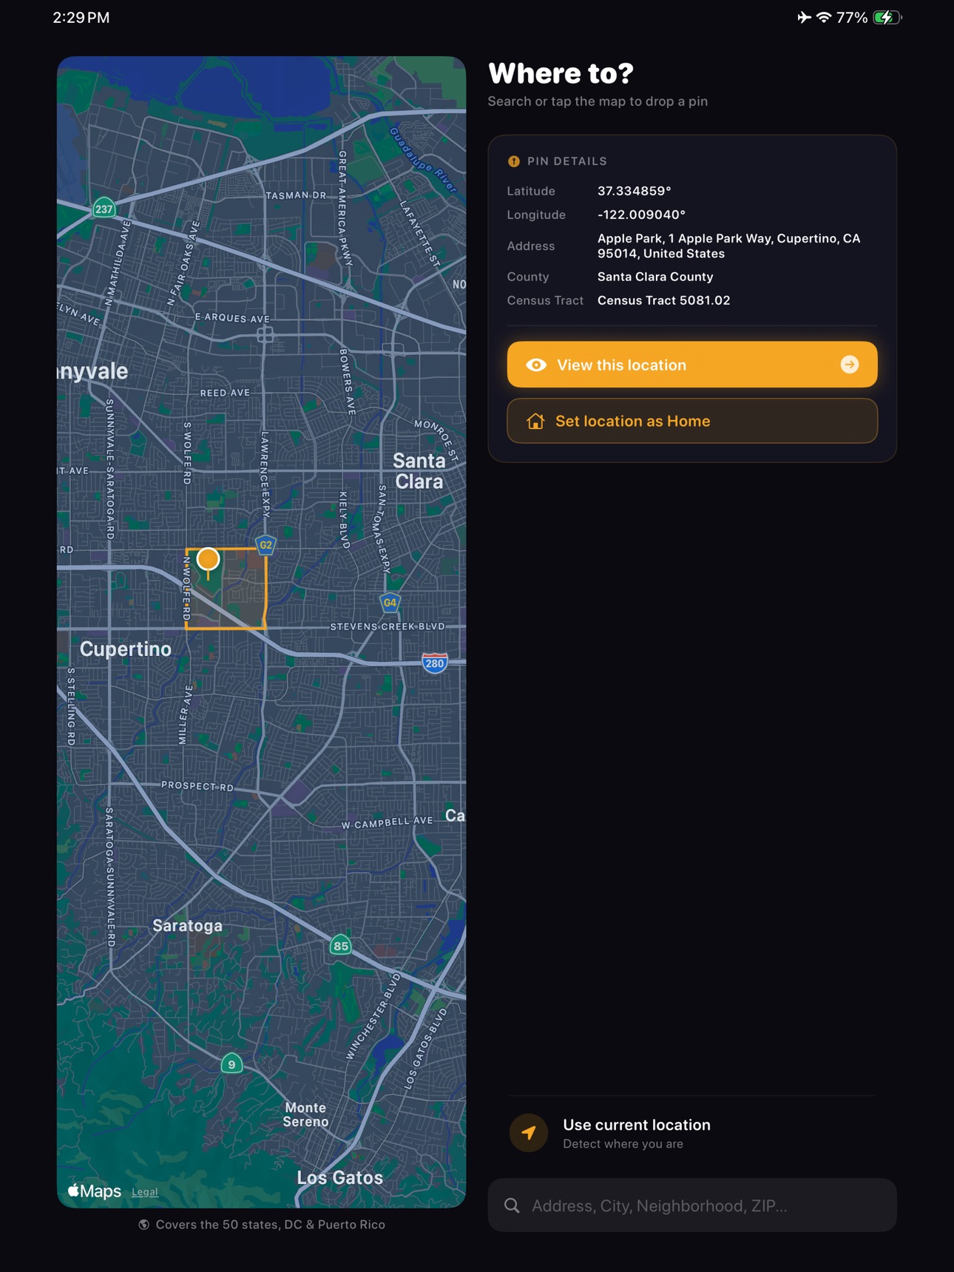Click the 2:29 PM clock in status bar
The image size is (954, 1272).
(x=81, y=17)
